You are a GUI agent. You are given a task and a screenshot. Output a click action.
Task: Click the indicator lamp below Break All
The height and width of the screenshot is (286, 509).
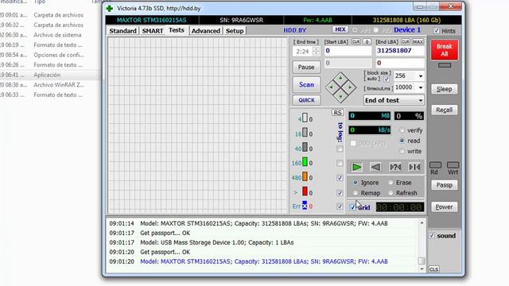pyautogui.click(x=445, y=65)
